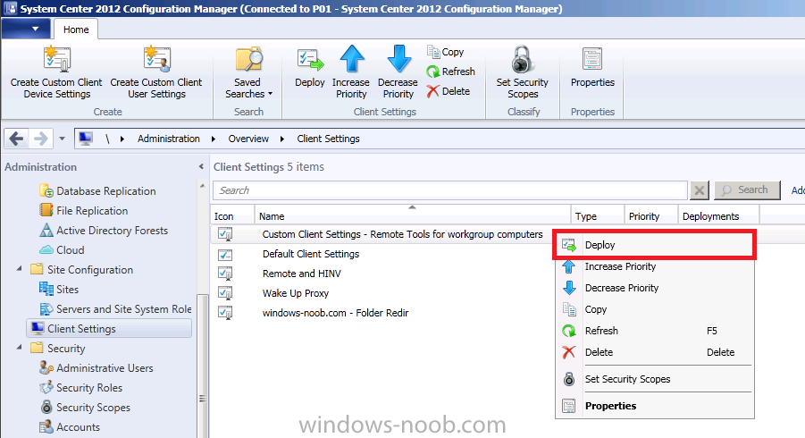
Task: Select windows-noob.com Folder Redir row
Action: pyautogui.click(x=335, y=313)
